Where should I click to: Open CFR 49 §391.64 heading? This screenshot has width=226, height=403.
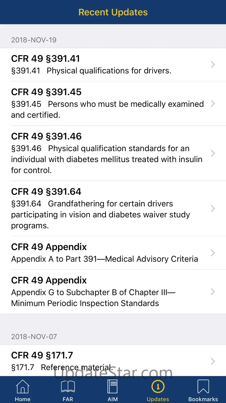click(46, 192)
